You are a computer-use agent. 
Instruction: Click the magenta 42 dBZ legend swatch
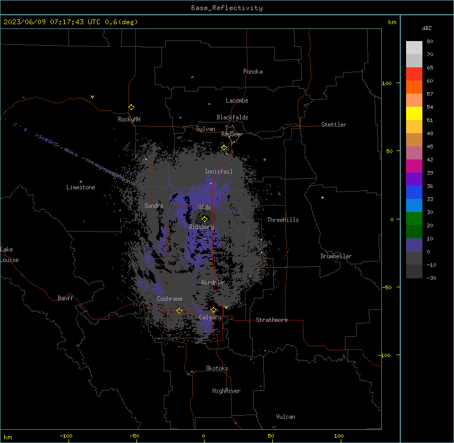pos(414,166)
